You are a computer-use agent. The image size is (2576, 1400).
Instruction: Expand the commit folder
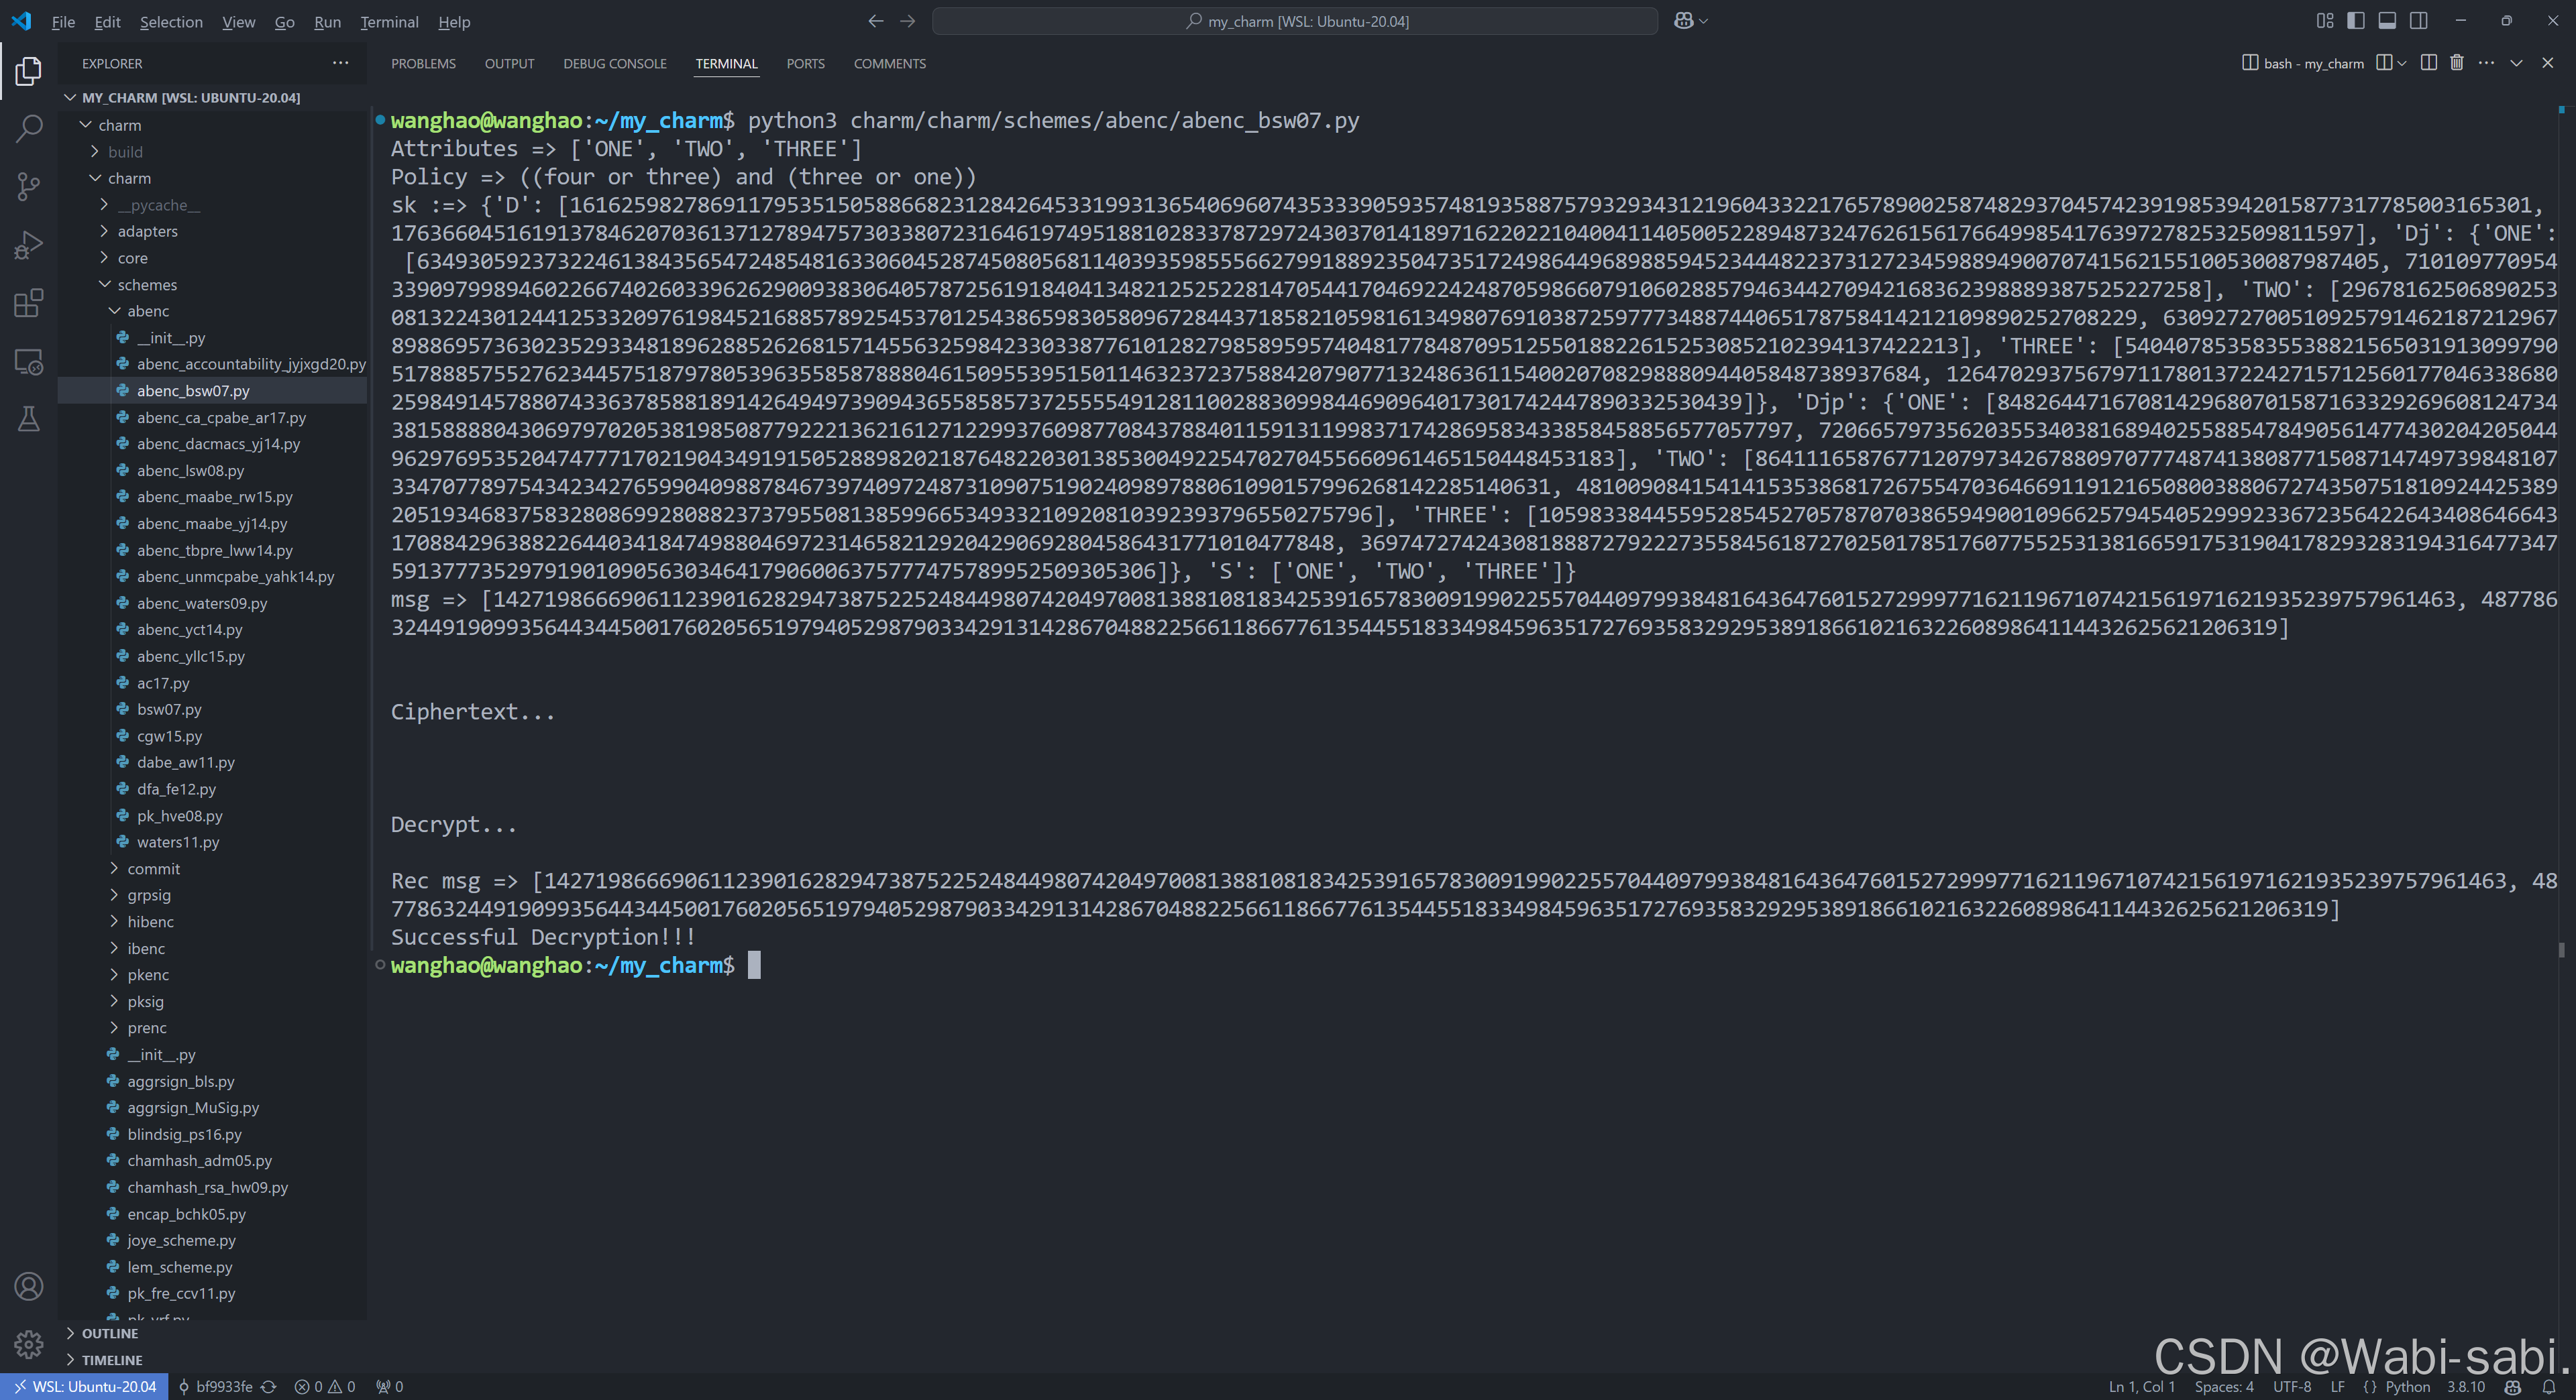(x=153, y=868)
